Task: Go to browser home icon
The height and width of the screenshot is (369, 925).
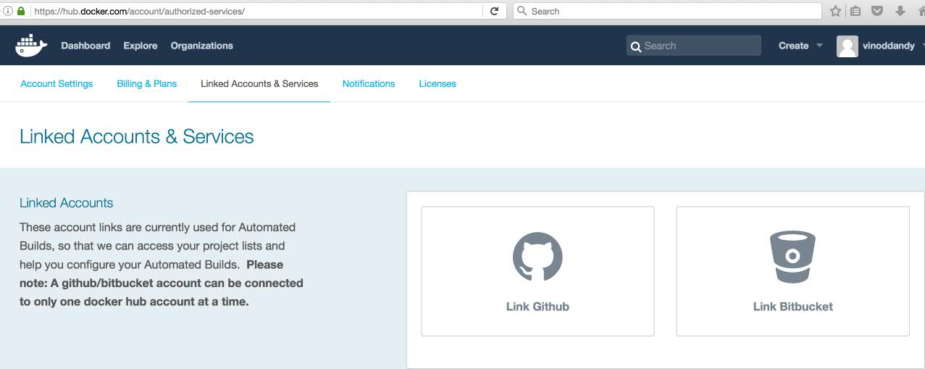Action: pyautogui.click(x=920, y=11)
